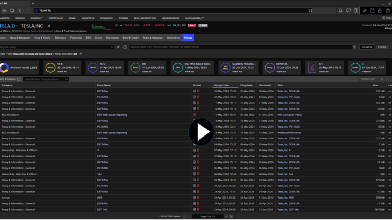
Task: Click the SEARCH button
Action: click(x=367, y=47)
